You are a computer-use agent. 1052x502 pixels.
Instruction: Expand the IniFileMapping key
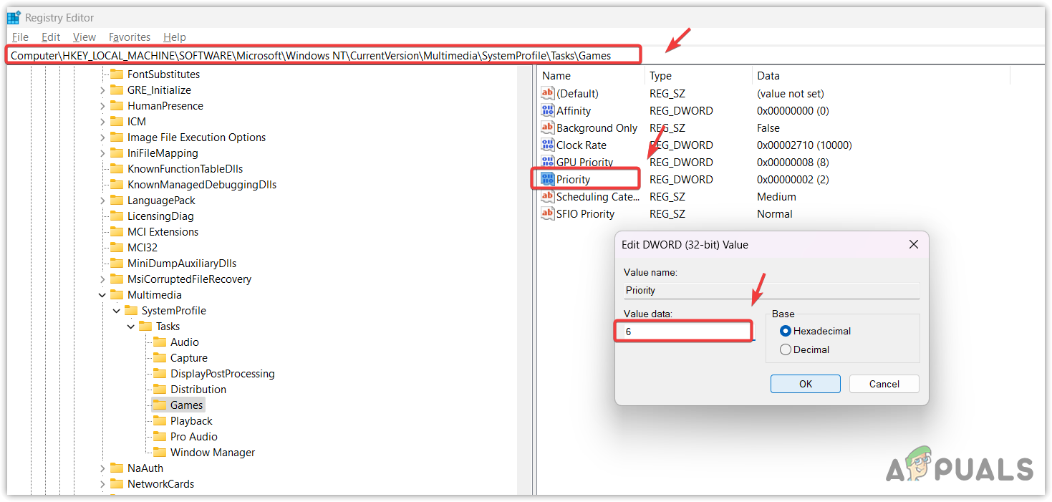[102, 153]
